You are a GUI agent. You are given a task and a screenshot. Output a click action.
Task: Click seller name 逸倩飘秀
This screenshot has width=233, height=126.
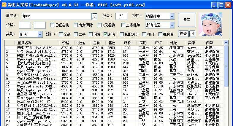[194, 106]
